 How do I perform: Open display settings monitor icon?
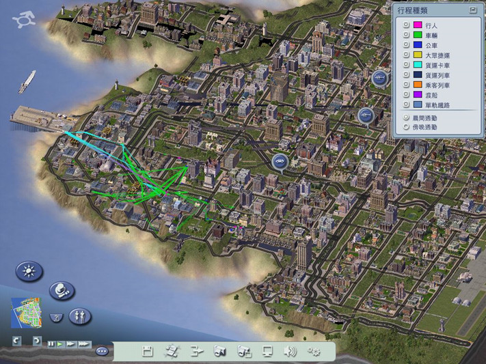coord(267,351)
